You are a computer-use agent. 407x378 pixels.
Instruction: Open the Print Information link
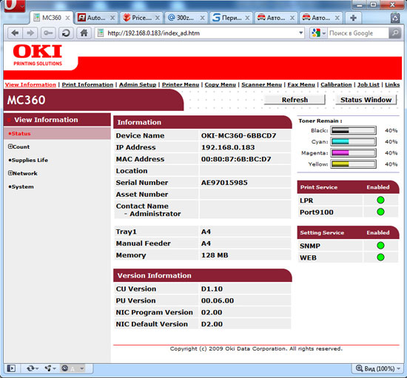[87, 84]
